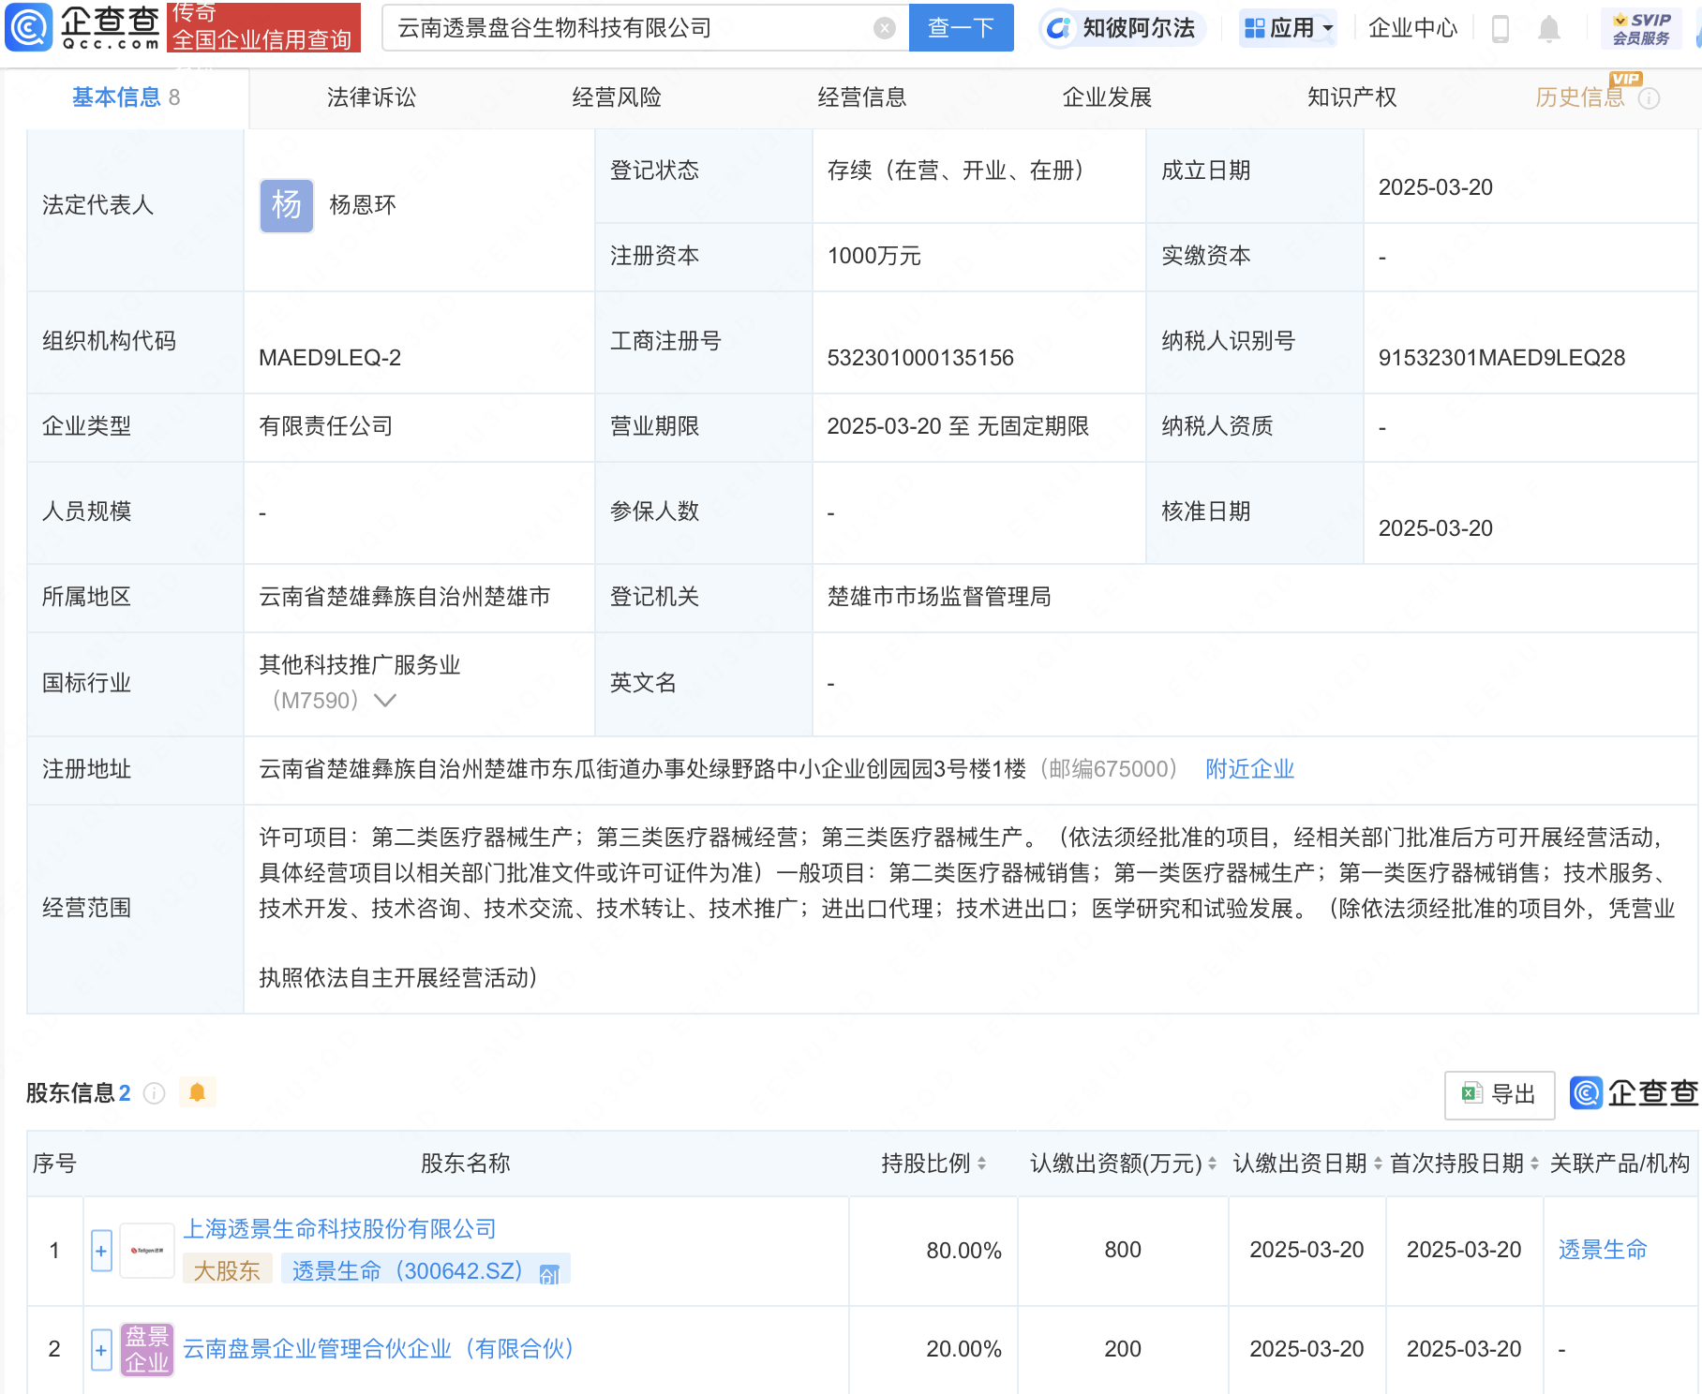Clear the search box with X icon
This screenshot has height=1394, width=1702.
pyautogui.click(x=884, y=28)
